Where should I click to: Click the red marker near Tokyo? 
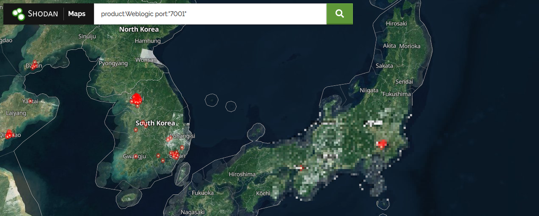(382, 144)
